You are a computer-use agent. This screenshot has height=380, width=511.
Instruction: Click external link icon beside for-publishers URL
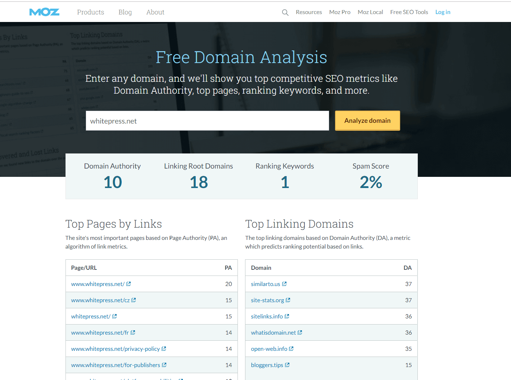click(164, 365)
